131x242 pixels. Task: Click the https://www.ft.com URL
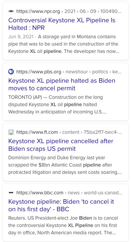coord(37,132)
